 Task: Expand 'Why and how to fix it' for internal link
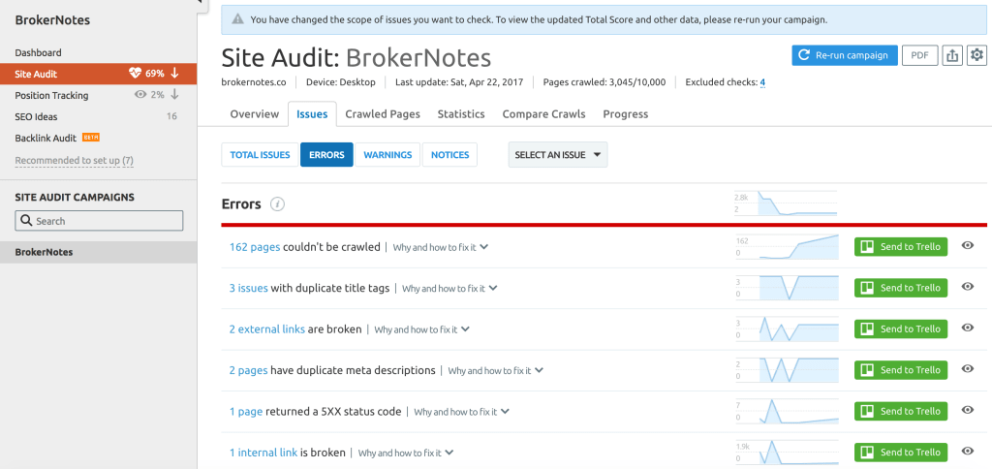point(406,453)
